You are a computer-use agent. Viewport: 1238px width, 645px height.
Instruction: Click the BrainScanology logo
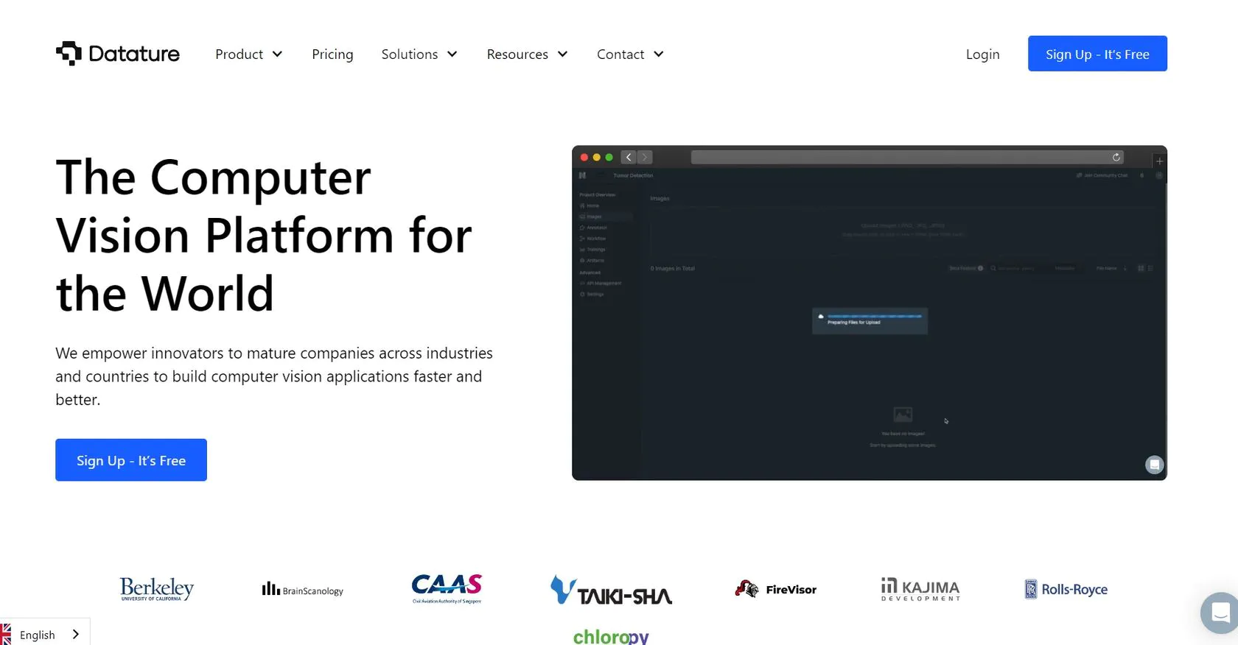coord(302,590)
